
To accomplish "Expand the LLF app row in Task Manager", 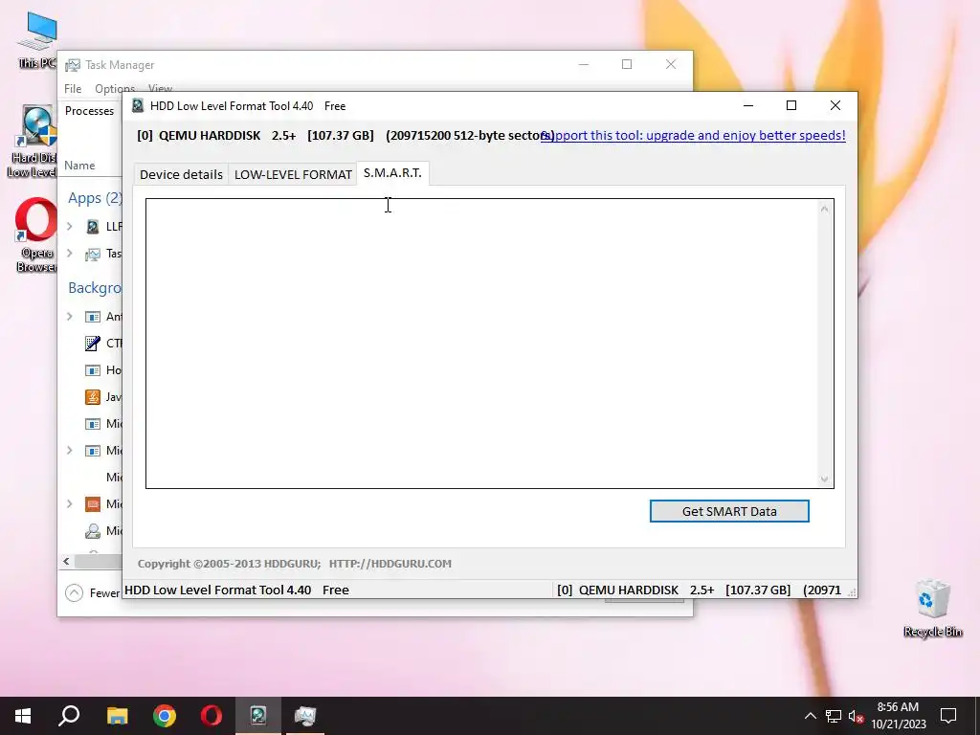I will 69,226.
